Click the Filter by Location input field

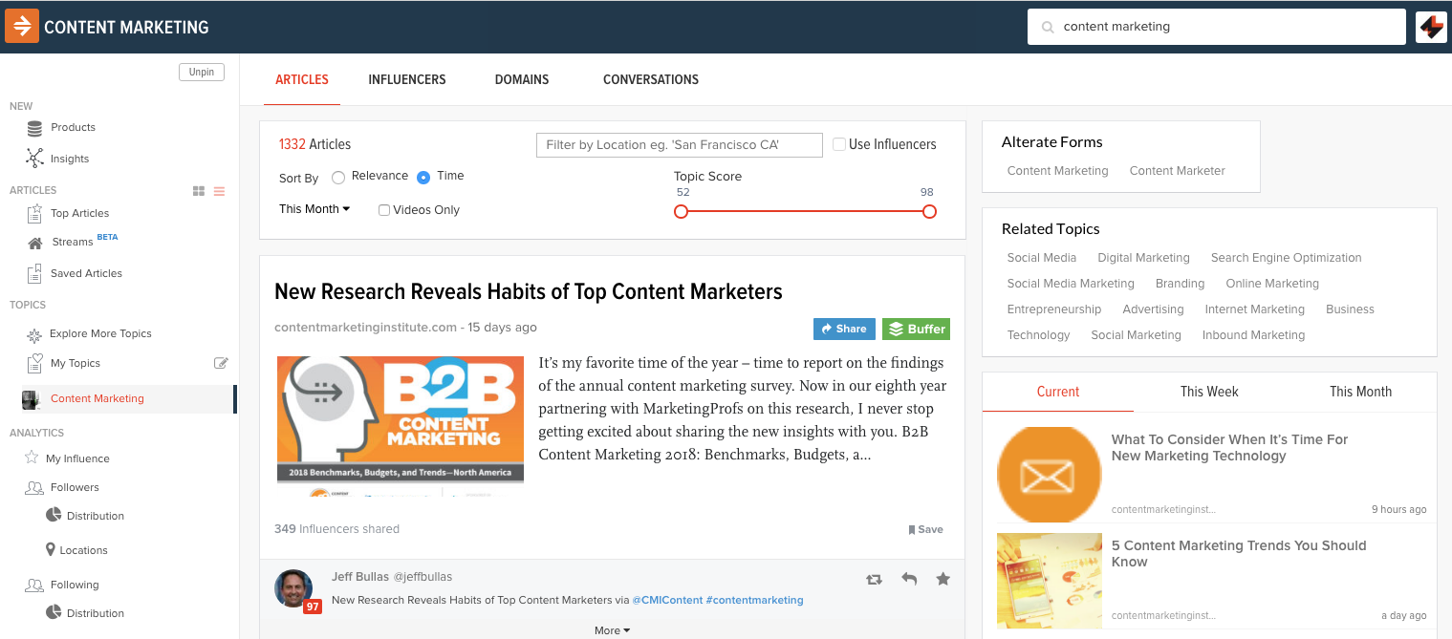click(679, 145)
